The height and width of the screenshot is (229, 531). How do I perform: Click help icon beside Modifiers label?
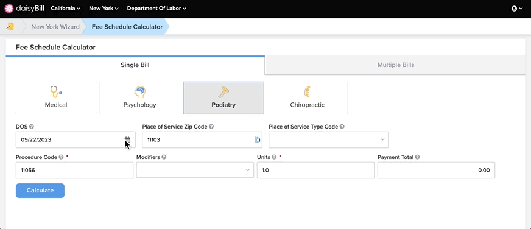tap(164, 157)
